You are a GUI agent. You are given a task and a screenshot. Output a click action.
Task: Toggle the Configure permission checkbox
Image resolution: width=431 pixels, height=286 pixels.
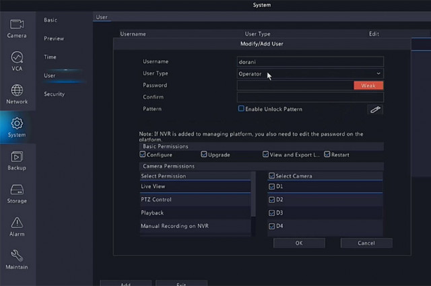tap(142, 154)
